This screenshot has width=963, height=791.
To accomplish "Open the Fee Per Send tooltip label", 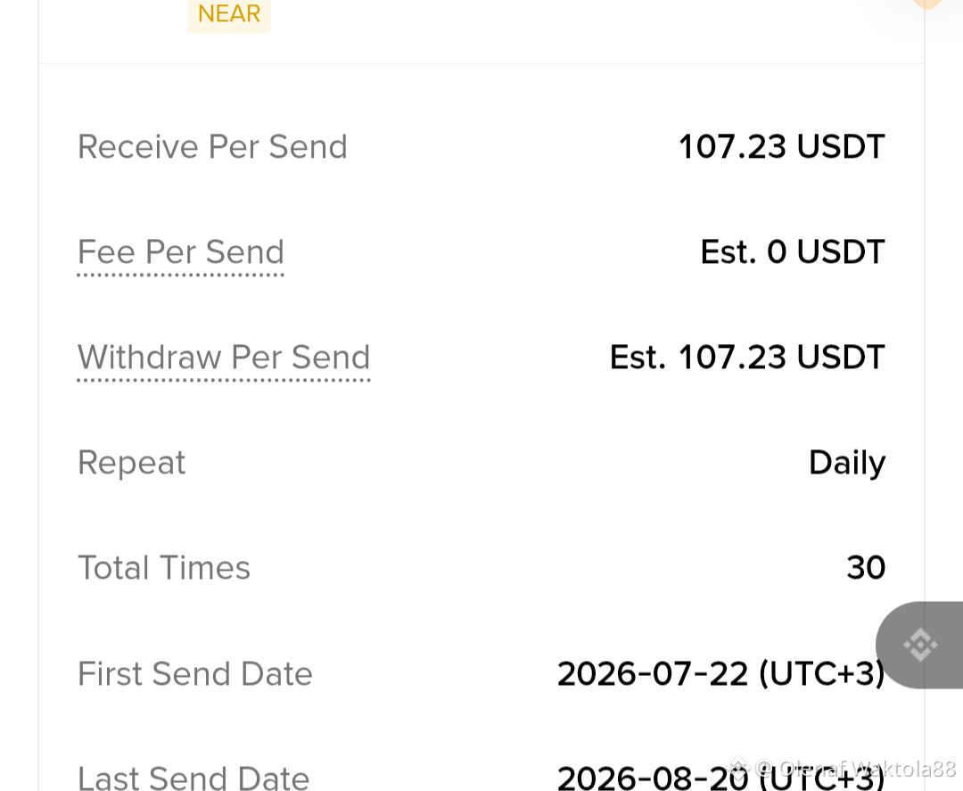I will click(x=180, y=253).
